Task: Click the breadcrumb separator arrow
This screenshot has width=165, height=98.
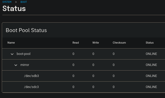Action: [16, 2]
